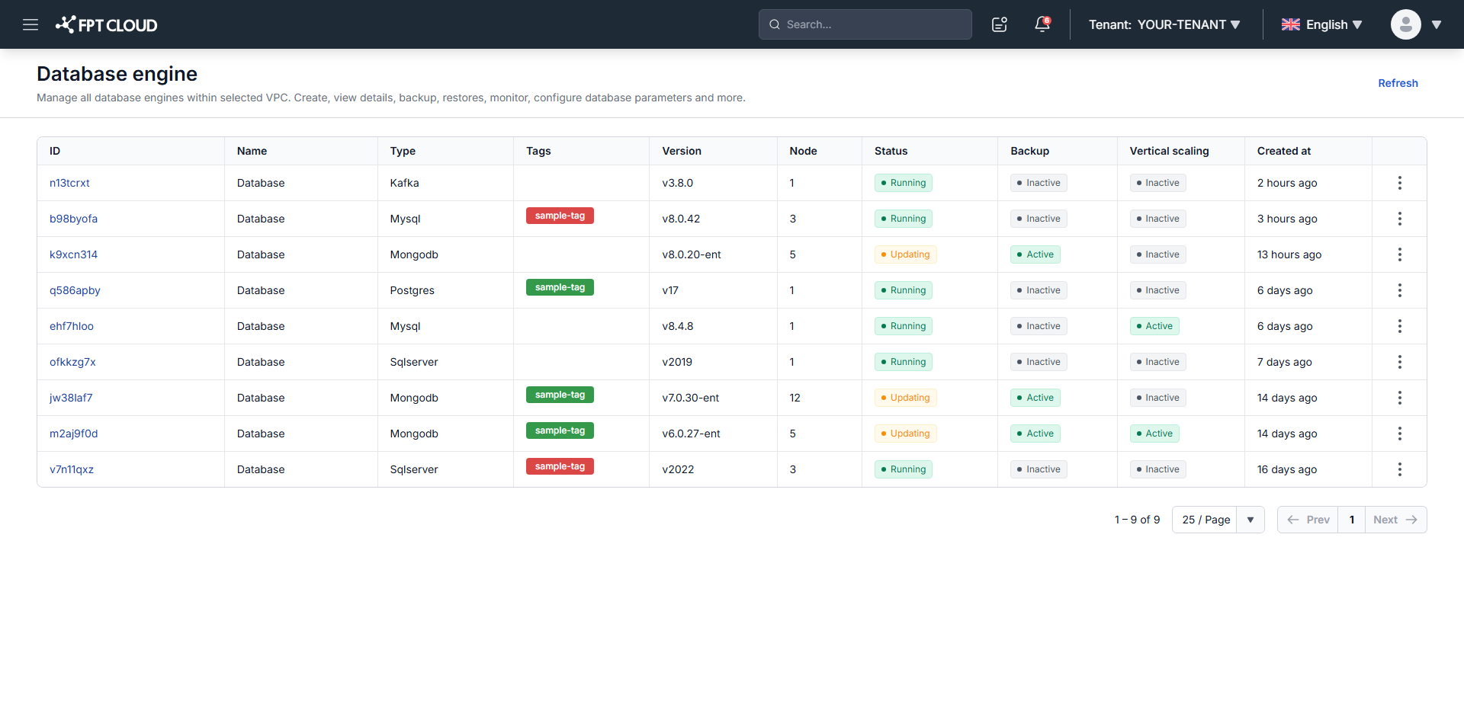Click the user avatar icon
This screenshot has height=720, width=1464.
[x=1405, y=24]
